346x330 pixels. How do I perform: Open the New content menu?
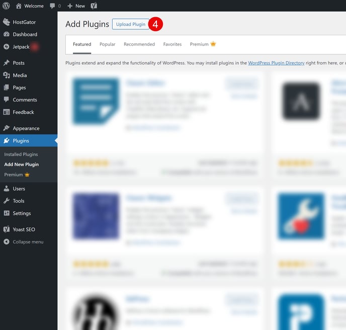[x=76, y=6]
